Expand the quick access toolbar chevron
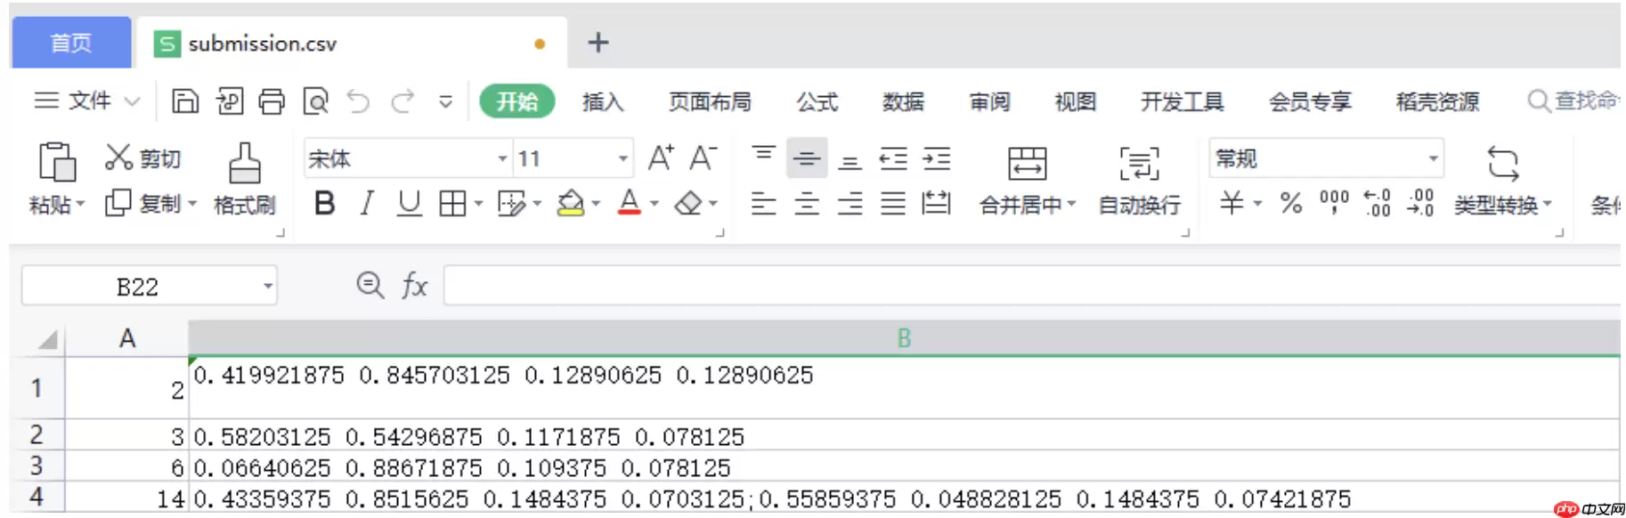 [445, 101]
